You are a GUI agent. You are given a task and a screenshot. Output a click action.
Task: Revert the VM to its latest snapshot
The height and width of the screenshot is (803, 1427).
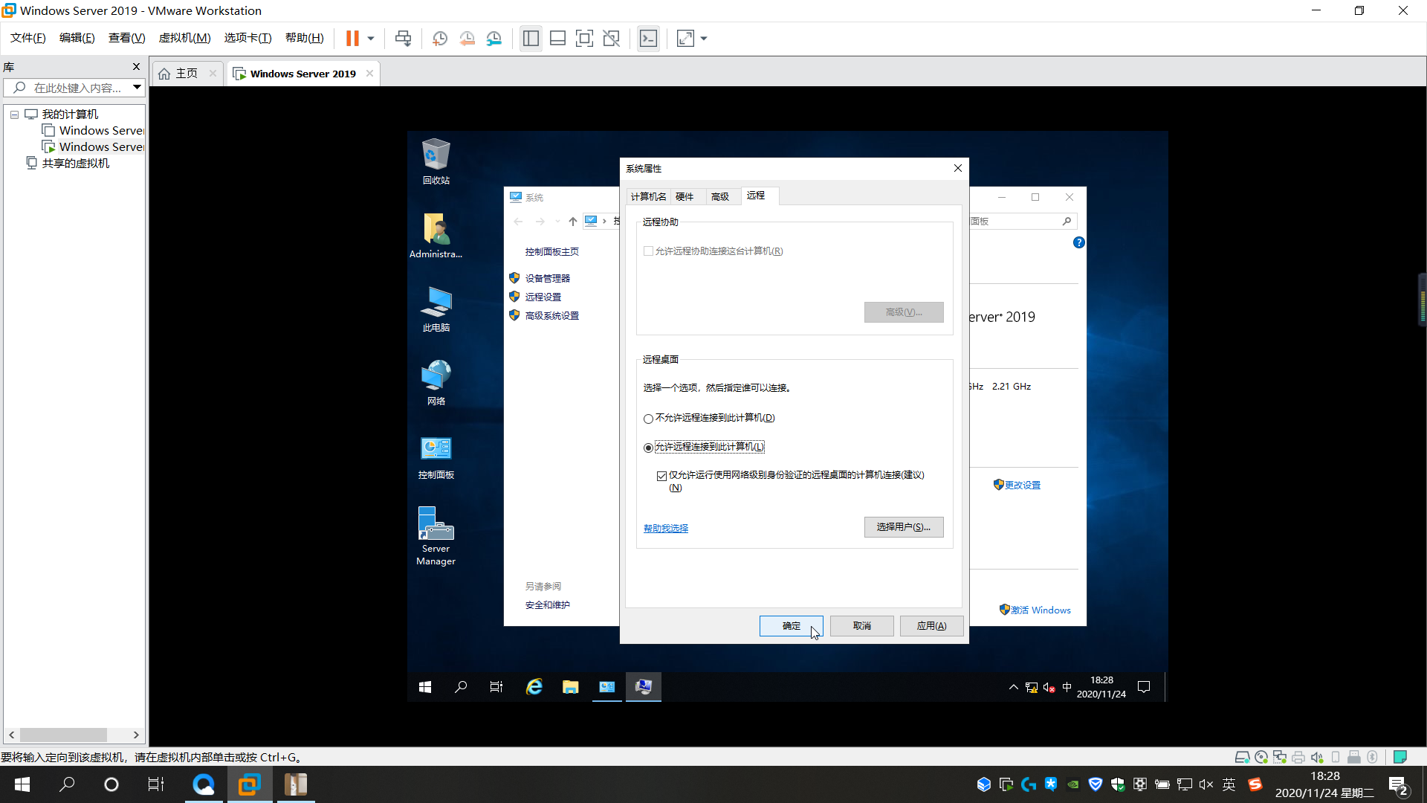tap(467, 38)
